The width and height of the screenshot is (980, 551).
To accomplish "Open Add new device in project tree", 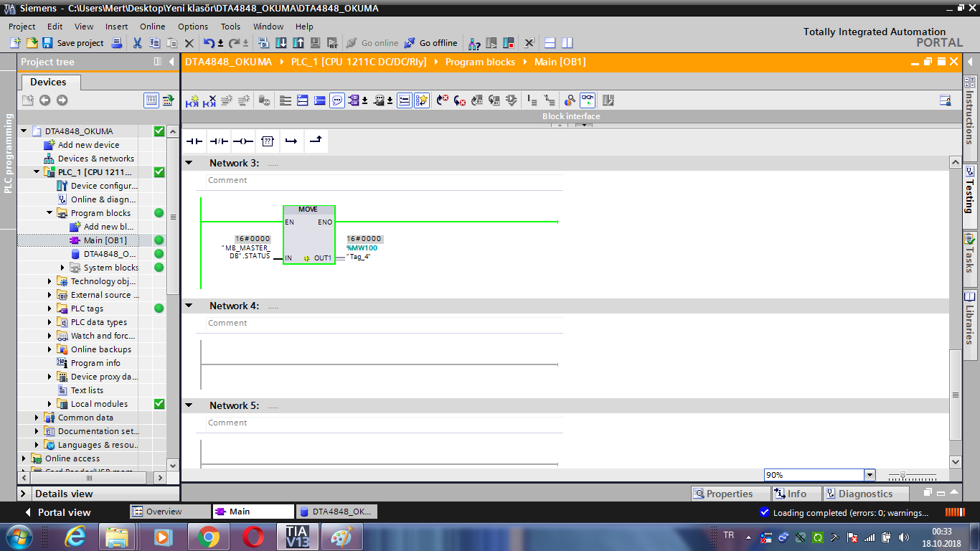I will (x=89, y=145).
